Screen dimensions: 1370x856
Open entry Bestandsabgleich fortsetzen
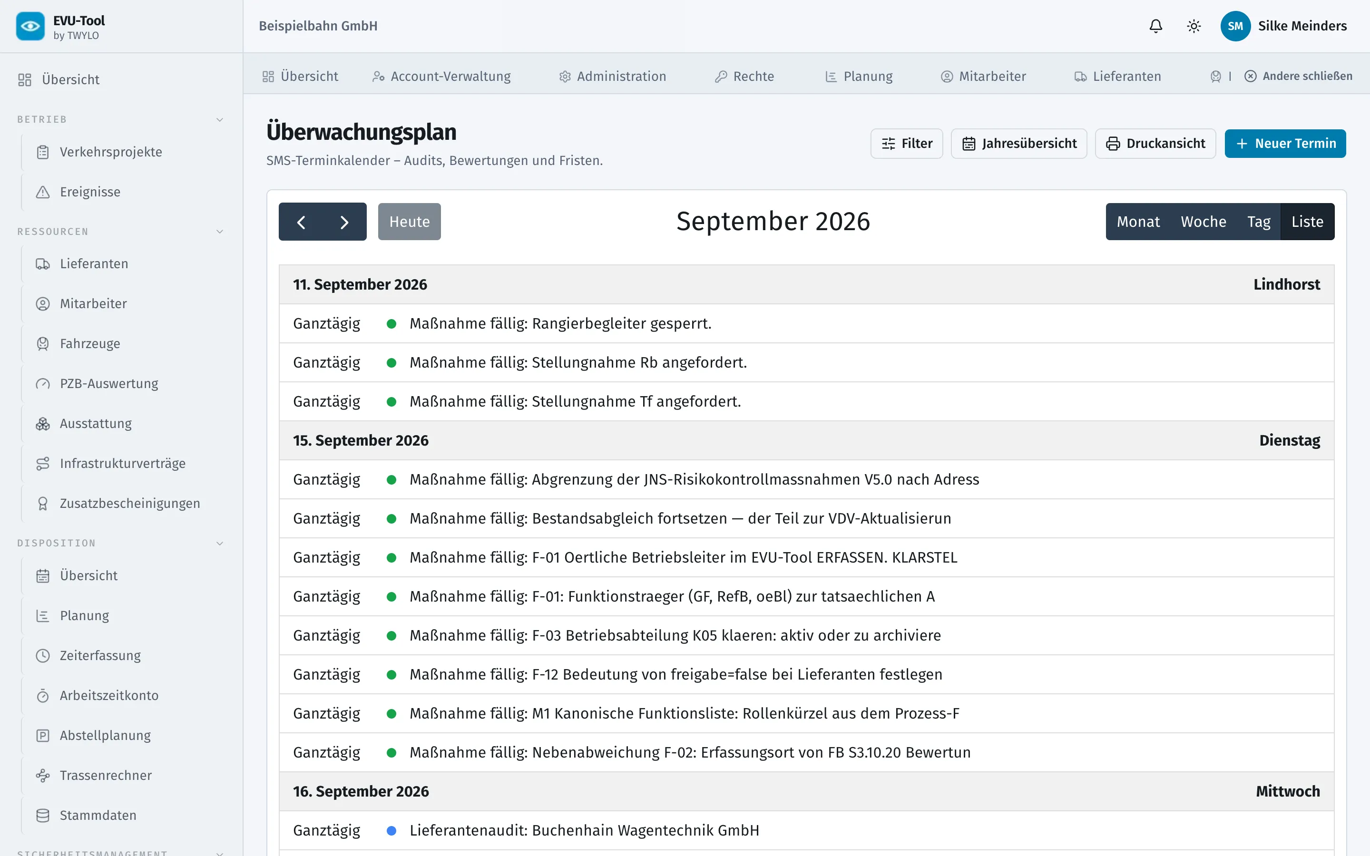click(806, 518)
